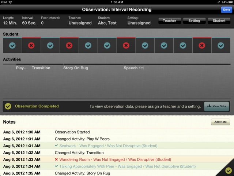The width and height of the screenshot is (234, 176).
Task: Select the third interval check mark cell
Action: (50, 45)
